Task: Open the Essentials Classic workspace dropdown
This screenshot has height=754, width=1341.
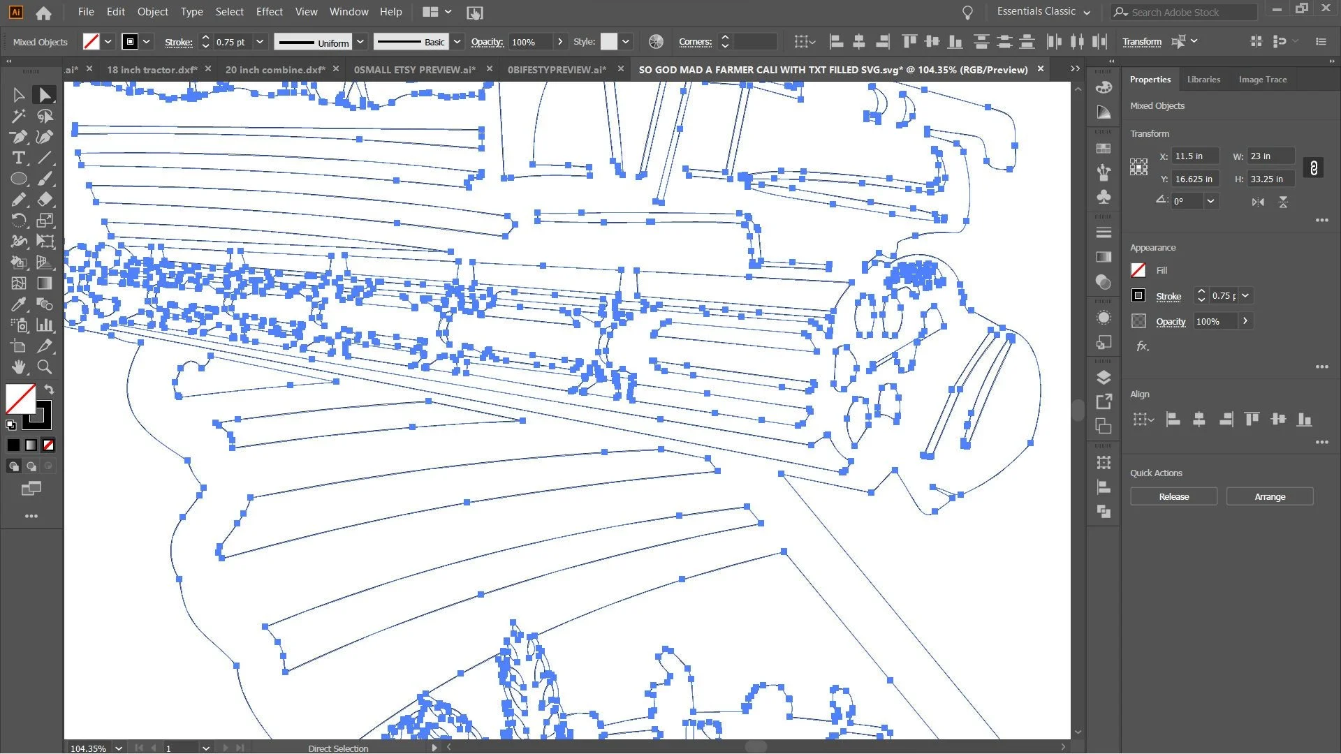Action: pos(1087,13)
